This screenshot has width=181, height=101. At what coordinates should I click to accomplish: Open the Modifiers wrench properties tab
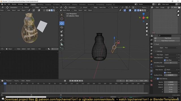point(152,65)
